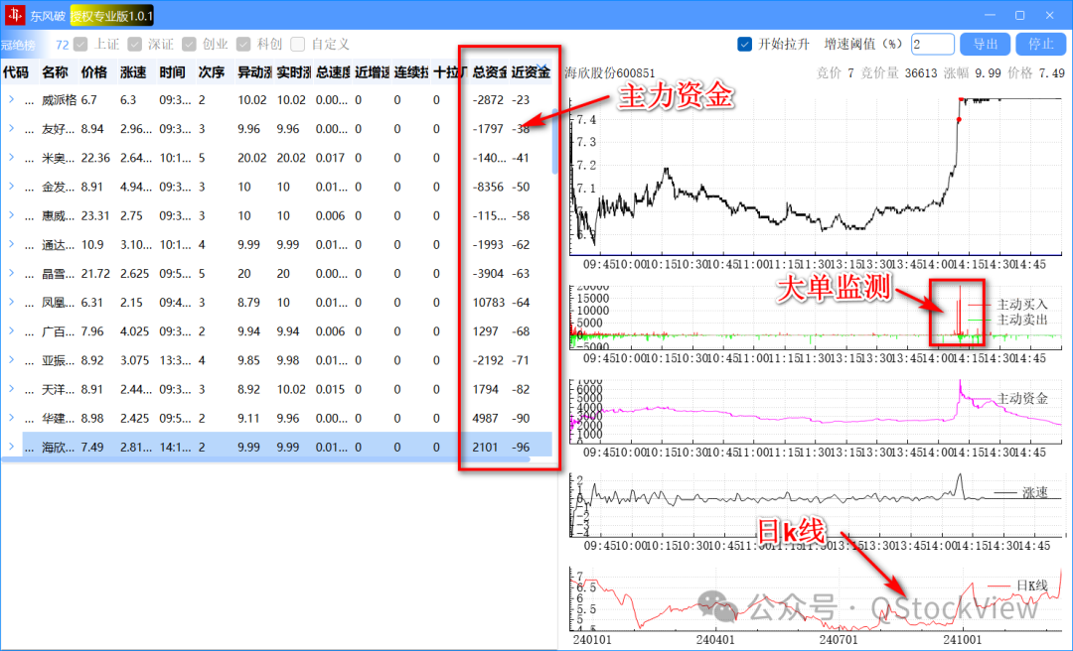
Task: Expand the 华建 row chevron
Action: 11,418
